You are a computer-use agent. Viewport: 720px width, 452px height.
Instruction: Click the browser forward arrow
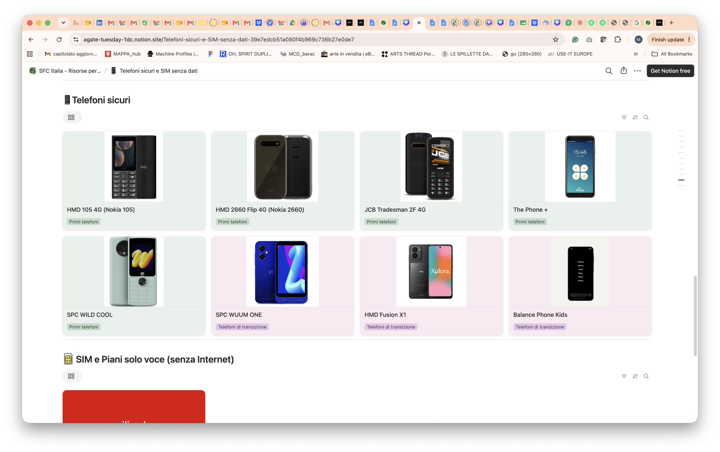[45, 39]
